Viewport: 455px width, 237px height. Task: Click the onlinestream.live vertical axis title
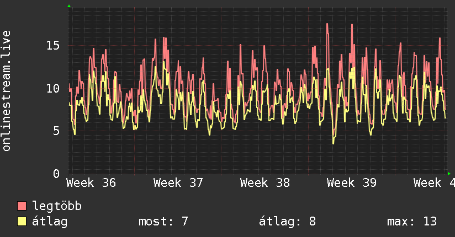[x=7, y=91]
